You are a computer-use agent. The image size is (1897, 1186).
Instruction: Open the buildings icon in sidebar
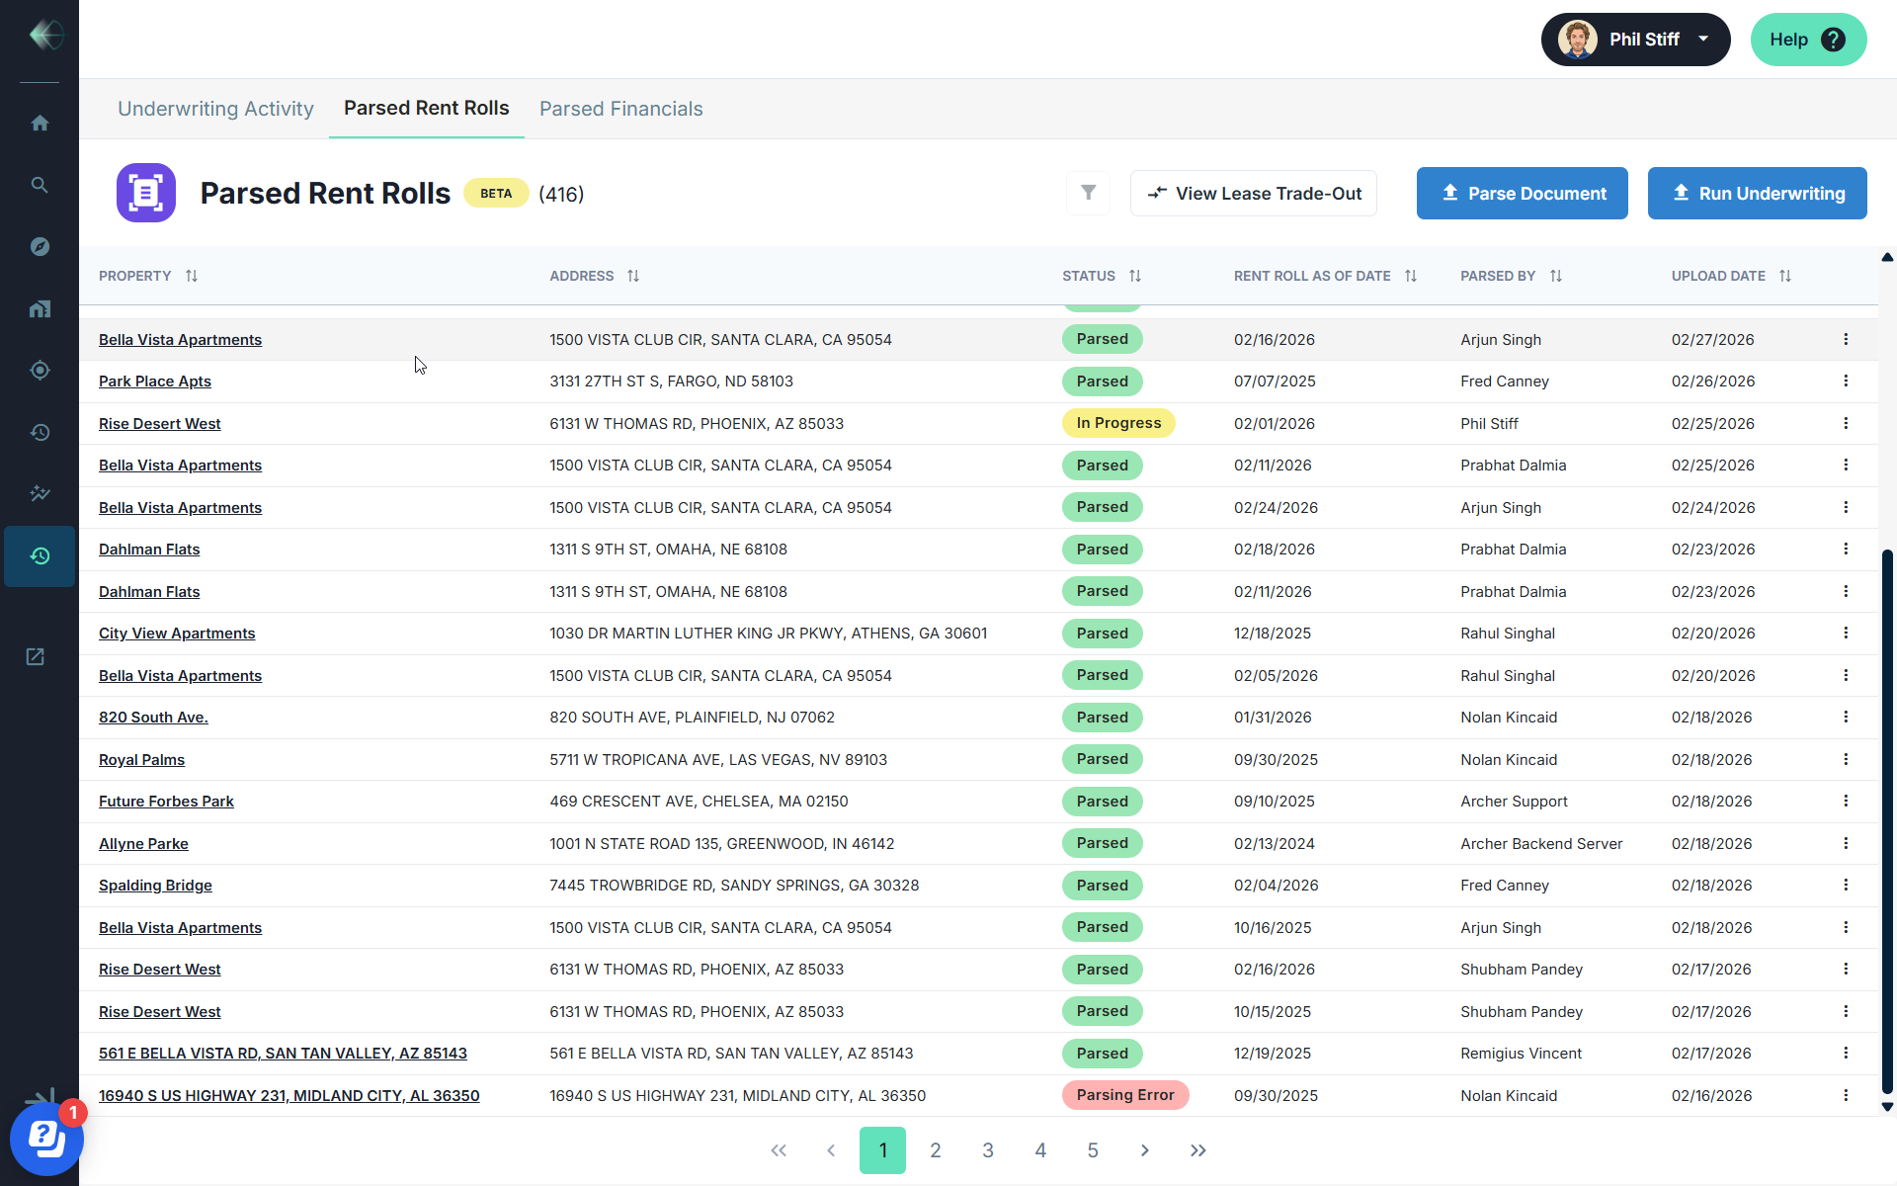point(40,308)
